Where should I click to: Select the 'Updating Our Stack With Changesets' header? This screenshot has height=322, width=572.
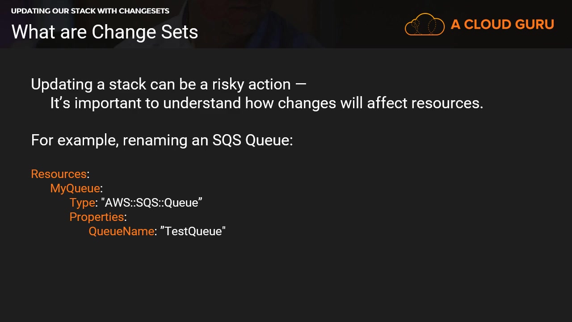[90, 11]
